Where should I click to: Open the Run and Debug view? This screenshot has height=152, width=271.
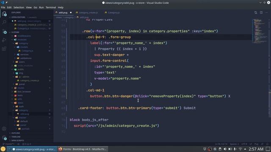4,40
